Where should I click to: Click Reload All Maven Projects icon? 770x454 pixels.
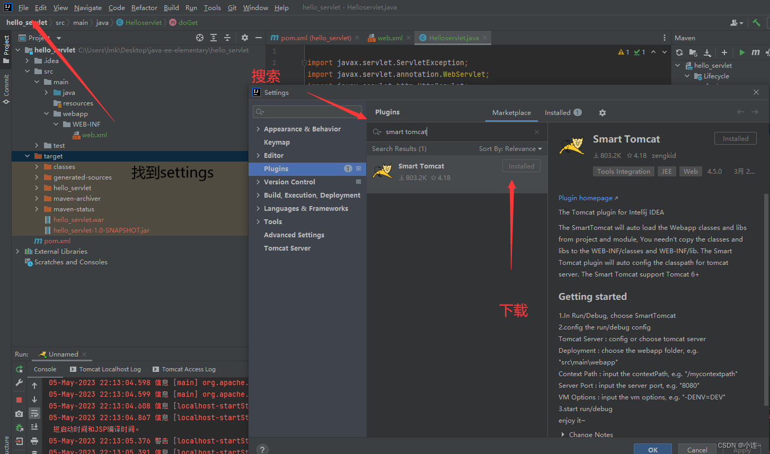679,52
